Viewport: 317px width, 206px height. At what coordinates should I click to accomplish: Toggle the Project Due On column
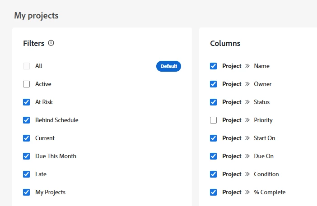click(213, 156)
